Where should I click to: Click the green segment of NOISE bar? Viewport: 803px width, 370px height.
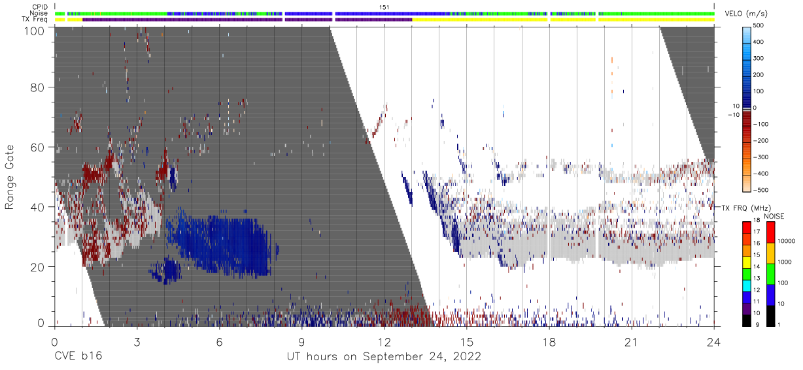tap(770, 273)
